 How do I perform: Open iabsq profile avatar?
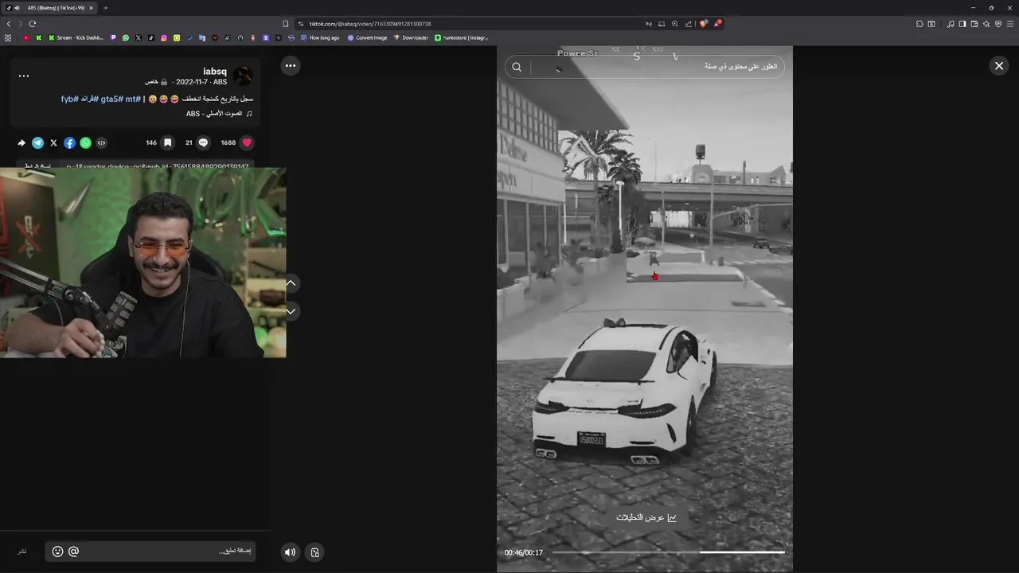[x=243, y=76]
